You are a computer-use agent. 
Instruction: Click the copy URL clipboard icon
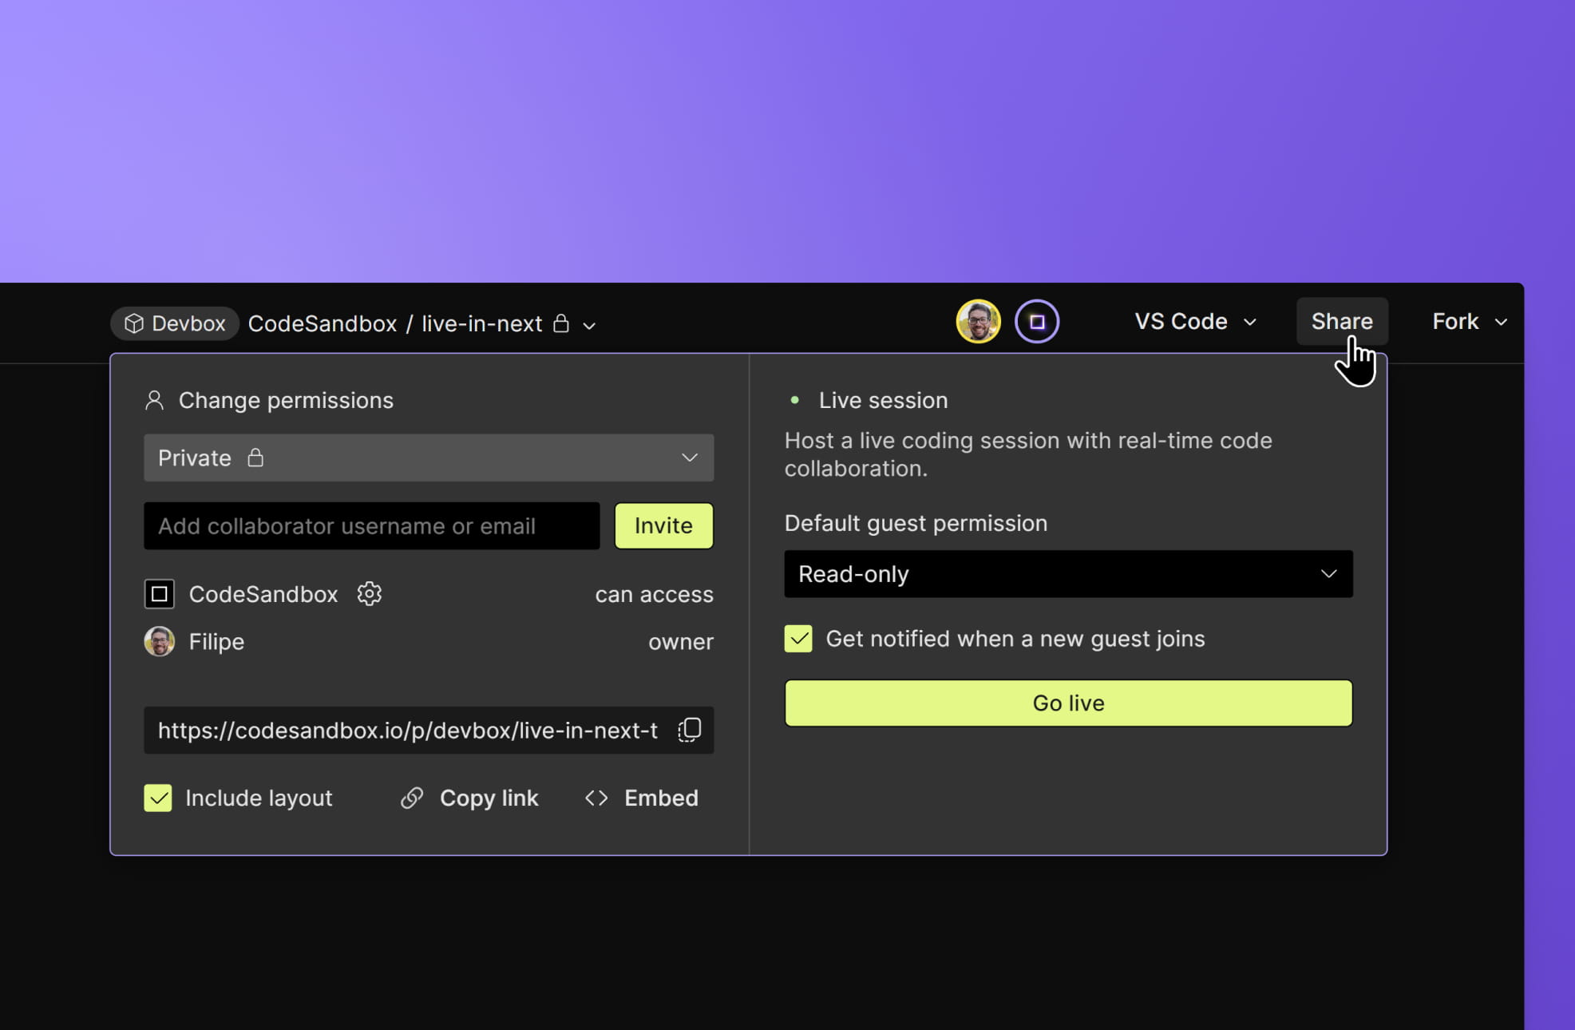tap(689, 730)
